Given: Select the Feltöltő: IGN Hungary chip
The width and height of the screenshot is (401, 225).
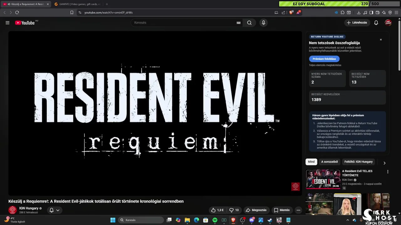Looking at the screenshot, I should point(358,162).
